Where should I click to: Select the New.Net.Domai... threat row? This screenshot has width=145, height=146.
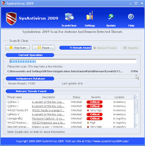70,127
